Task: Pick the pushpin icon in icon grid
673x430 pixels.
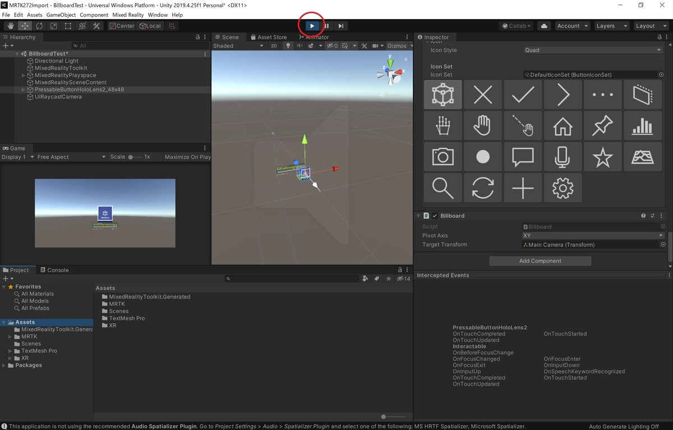Action: pyautogui.click(x=602, y=126)
